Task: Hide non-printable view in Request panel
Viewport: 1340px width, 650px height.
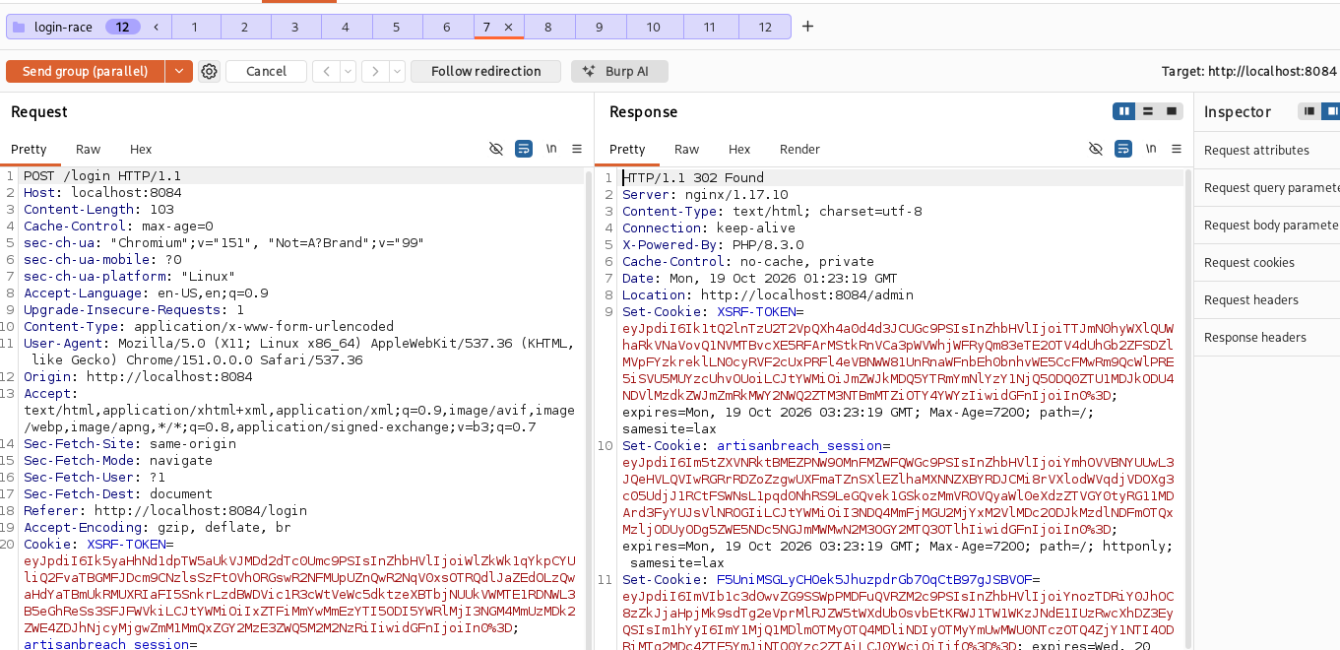Action: coord(496,149)
